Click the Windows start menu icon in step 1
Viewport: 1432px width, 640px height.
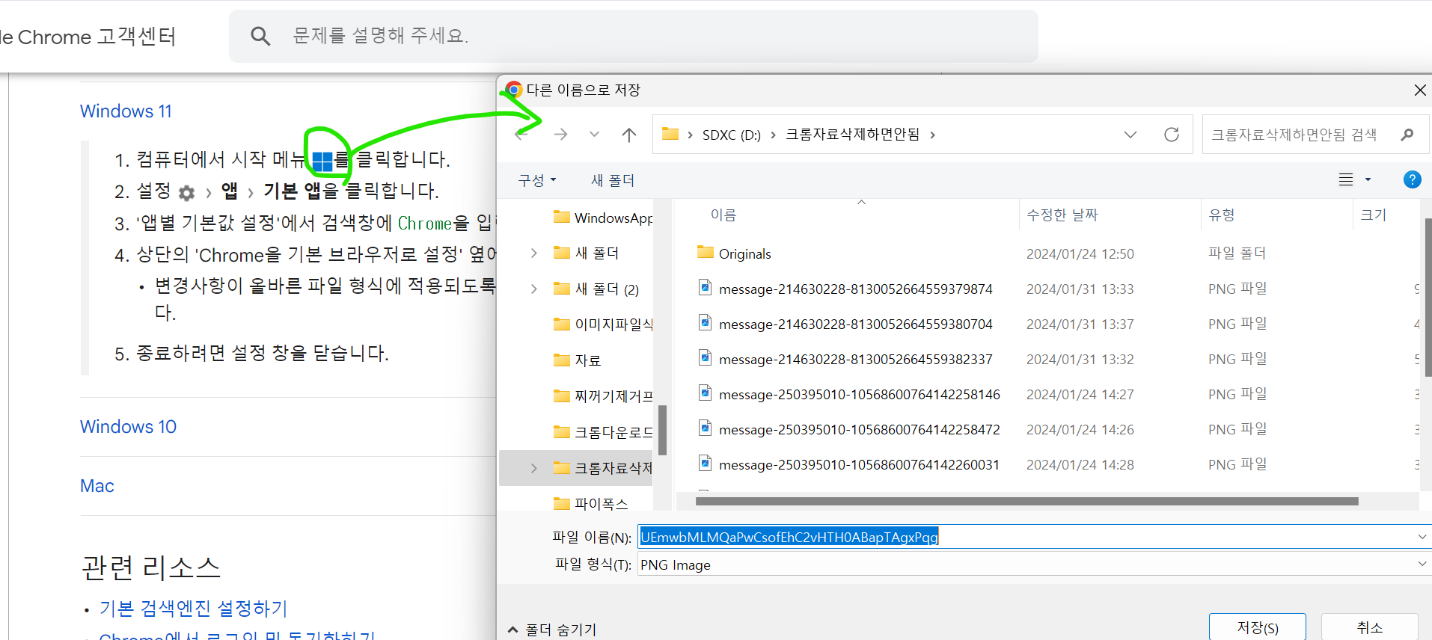(322, 161)
